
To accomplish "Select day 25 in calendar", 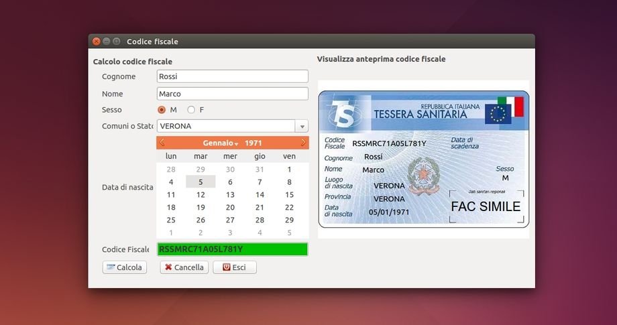I will [171, 220].
